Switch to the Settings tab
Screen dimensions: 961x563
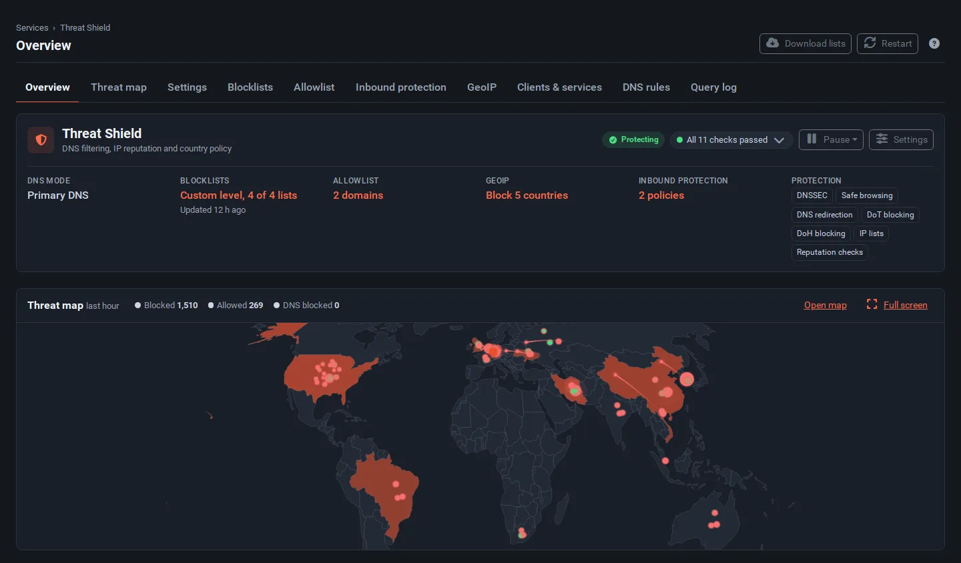coord(187,87)
